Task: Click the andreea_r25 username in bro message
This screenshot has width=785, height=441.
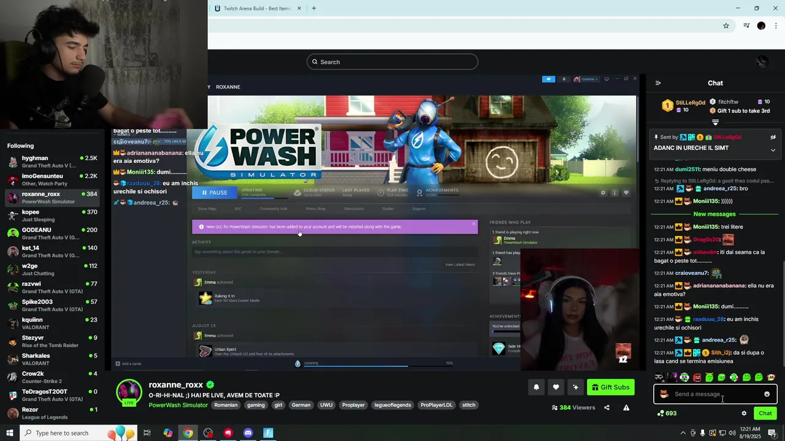Action: [720, 189]
